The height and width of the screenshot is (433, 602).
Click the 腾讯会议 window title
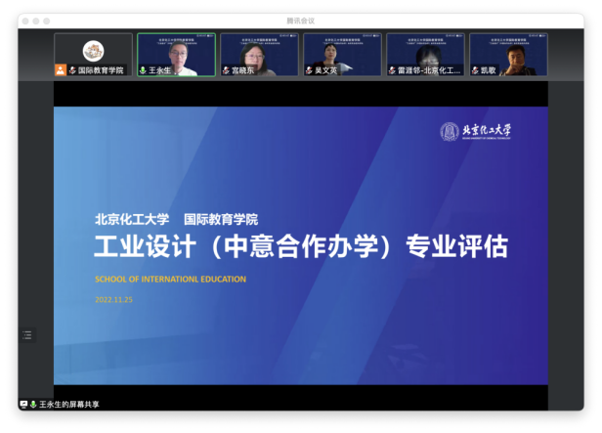[301, 21]
